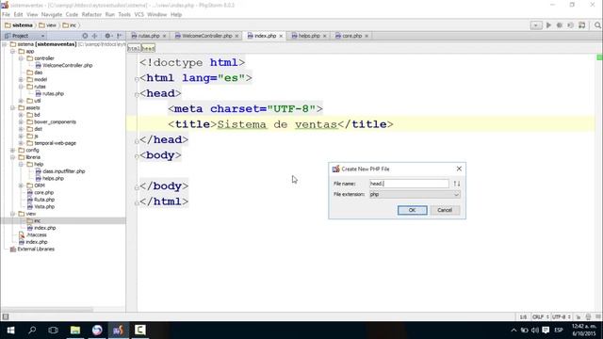Select WelcomeController.php in project tree
The width and height of the screenshot is (603, 339).
tap(64, 65)
